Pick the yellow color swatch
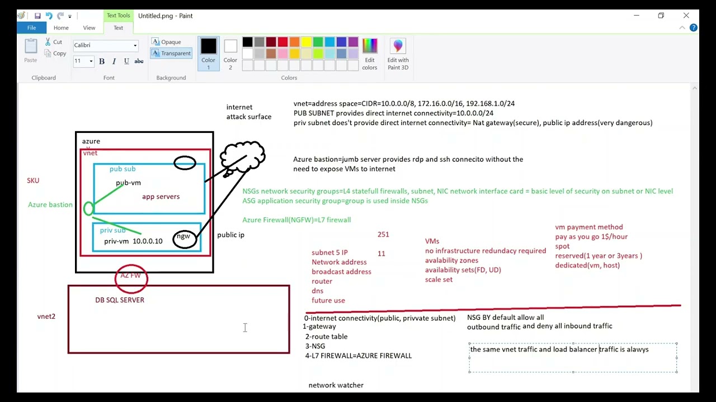This screenshot has height=402, width=716. pyautogui.click(x=306, y=42)
